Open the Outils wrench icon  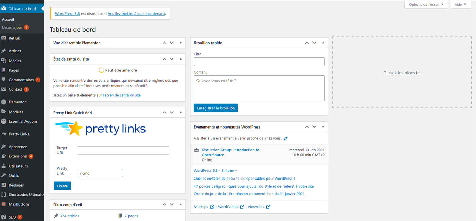(4, 176)
